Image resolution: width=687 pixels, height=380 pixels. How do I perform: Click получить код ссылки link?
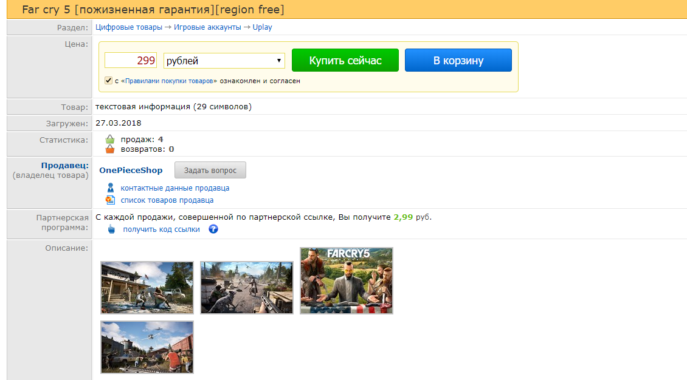tap(161, 229)
